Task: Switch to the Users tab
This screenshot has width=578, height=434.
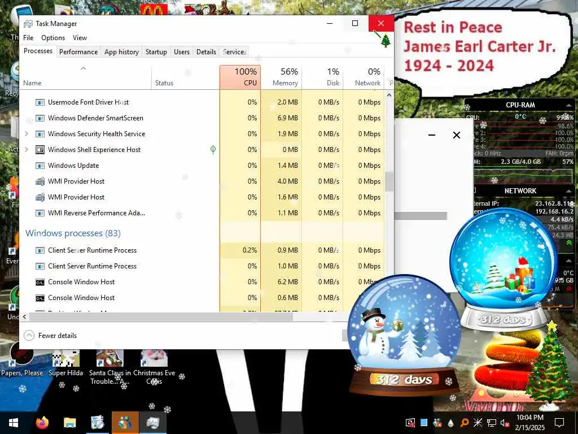Action: click(182, 52)
